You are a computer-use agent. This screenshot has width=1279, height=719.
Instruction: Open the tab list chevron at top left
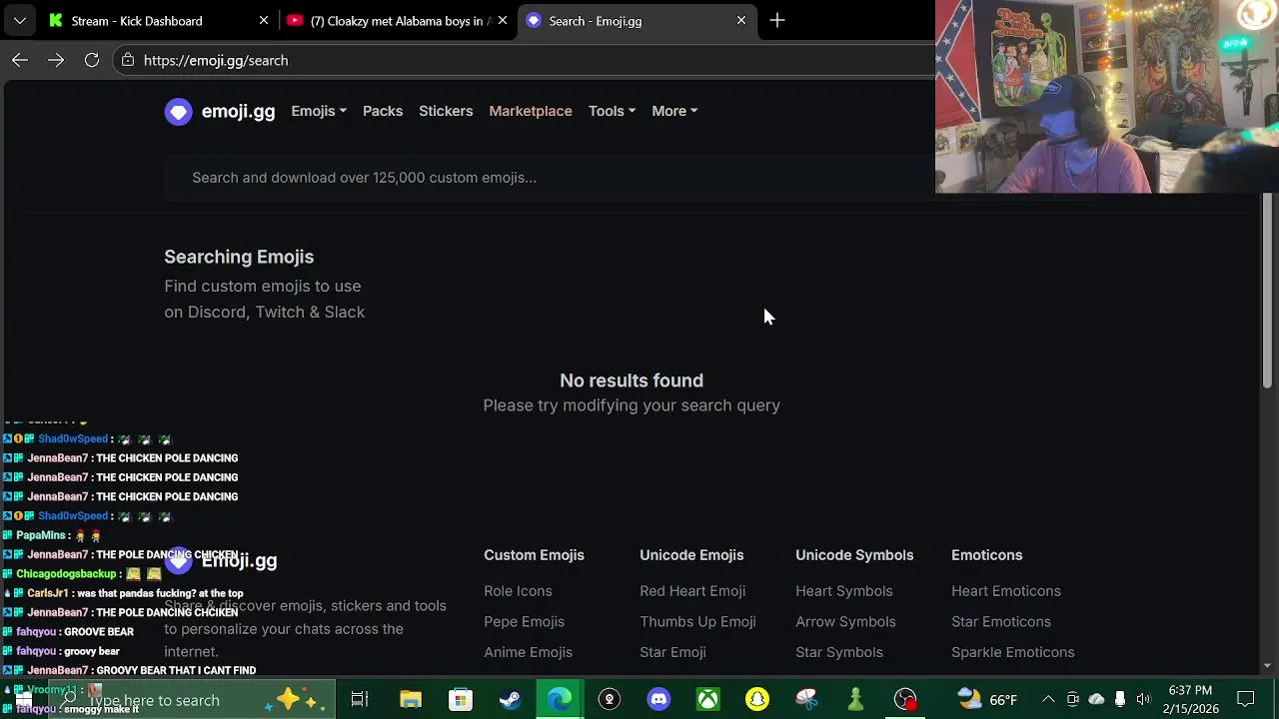coord(20,20)
